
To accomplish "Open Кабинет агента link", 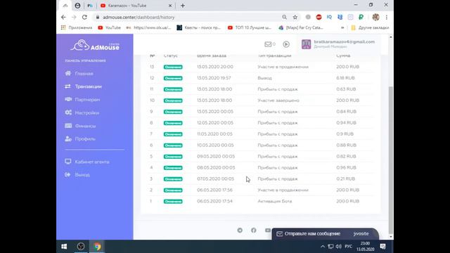I will click(92, 162).
